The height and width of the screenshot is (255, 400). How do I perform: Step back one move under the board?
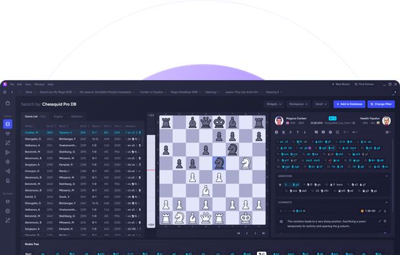click(x=247, y=233)
